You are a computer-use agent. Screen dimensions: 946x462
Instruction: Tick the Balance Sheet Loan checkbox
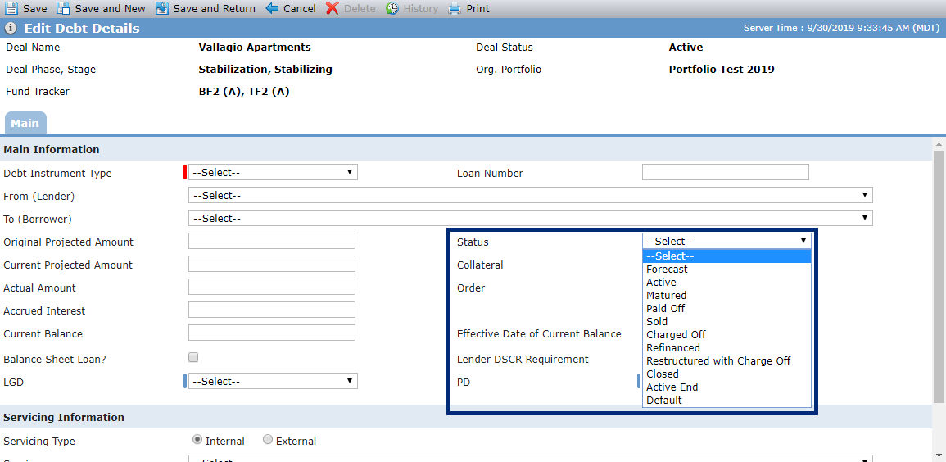click(x=193, y=357)
